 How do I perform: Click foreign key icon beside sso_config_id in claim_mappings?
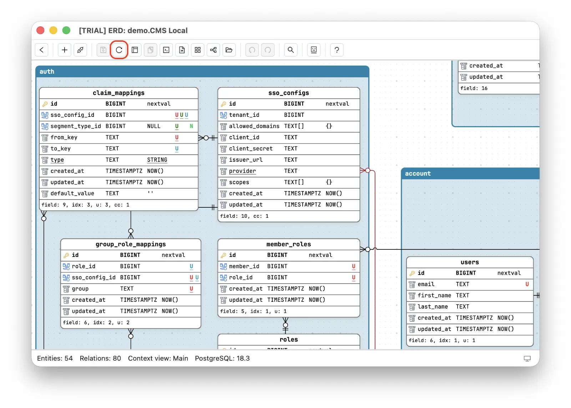[x=45, y=115]
